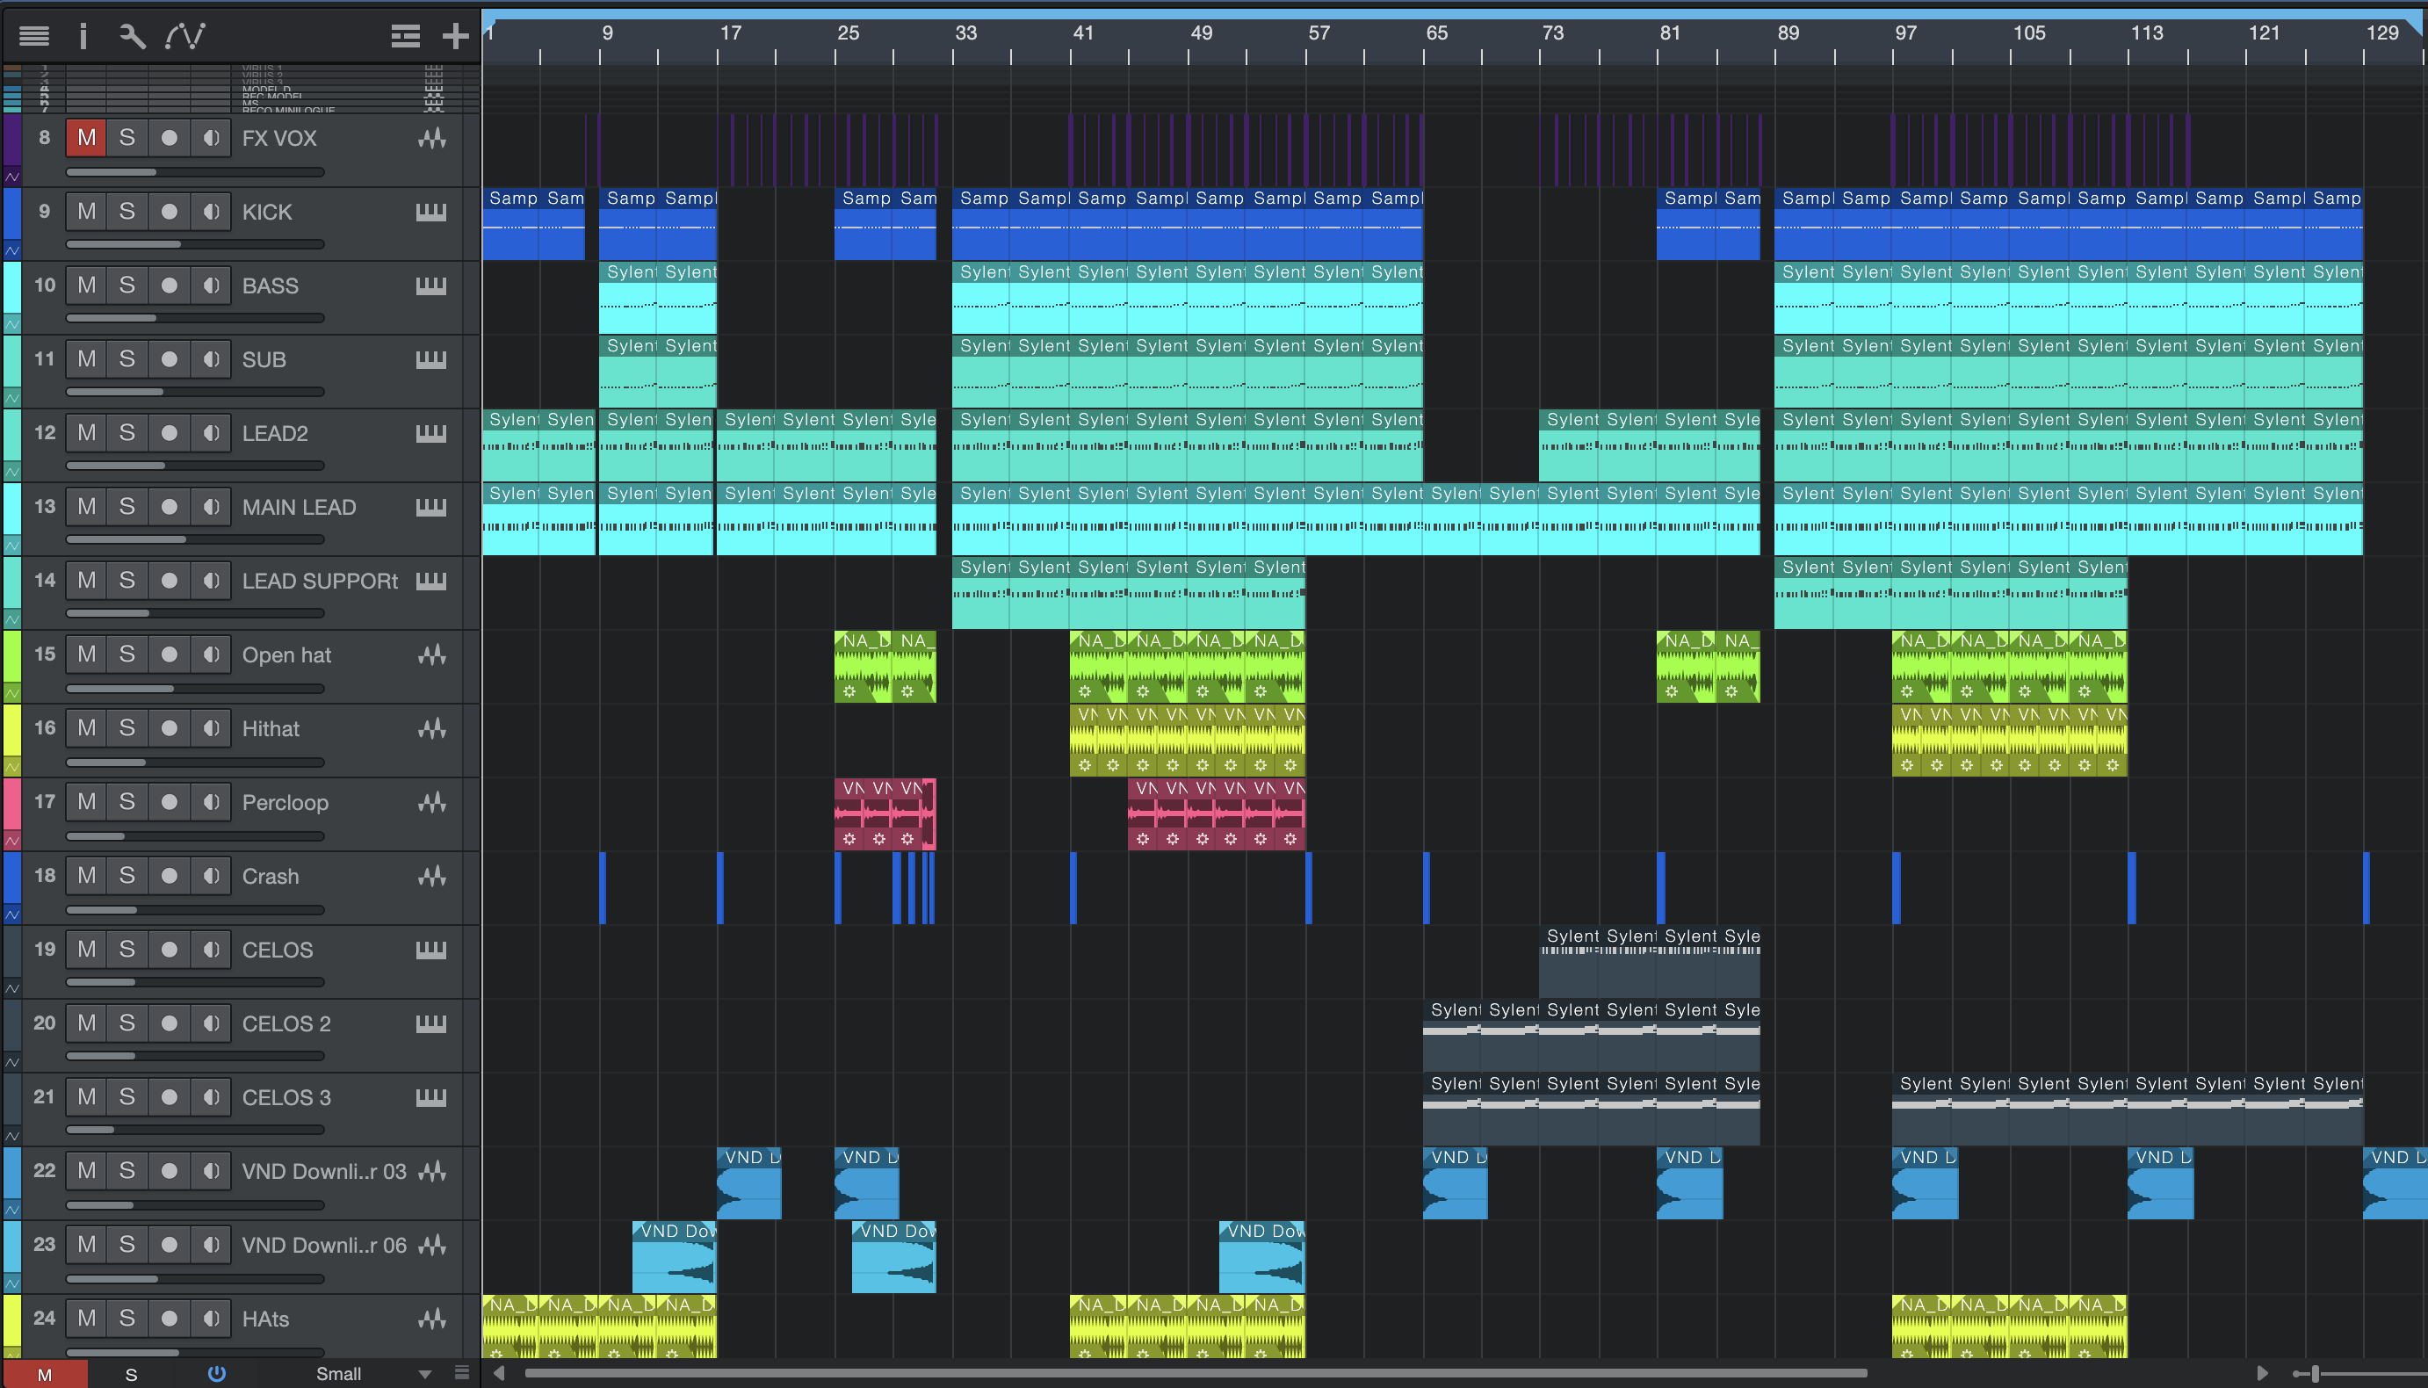The width and height of the screenshot is (2428, 1388).
Task: Click the wrench options icon
Action: click(x=132, y=36)
